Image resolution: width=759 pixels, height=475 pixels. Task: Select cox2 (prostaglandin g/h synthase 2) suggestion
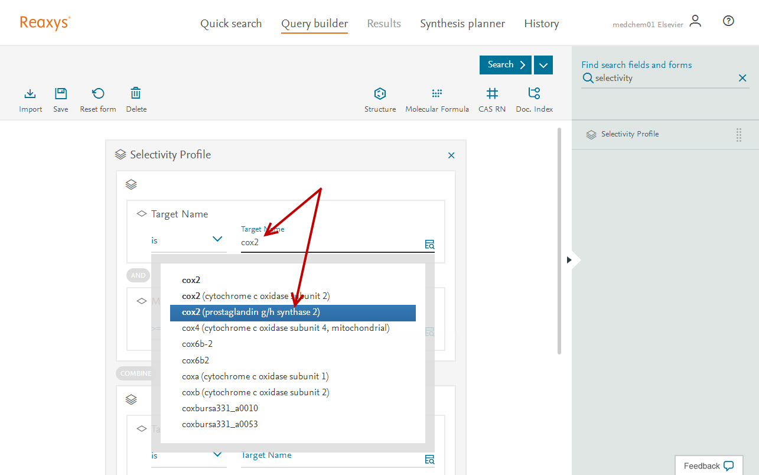(293, 313)
